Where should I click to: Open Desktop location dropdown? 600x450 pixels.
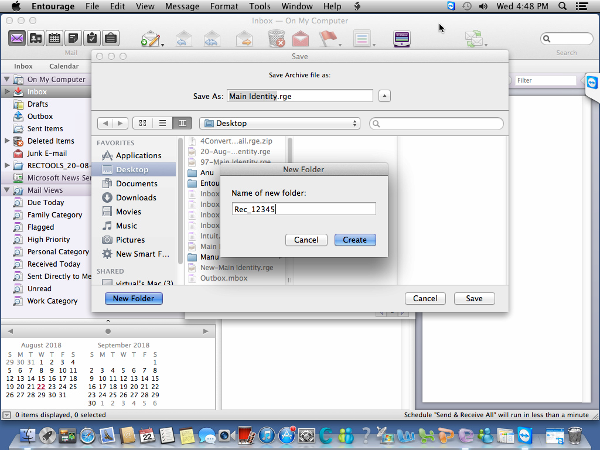[279, 123]
